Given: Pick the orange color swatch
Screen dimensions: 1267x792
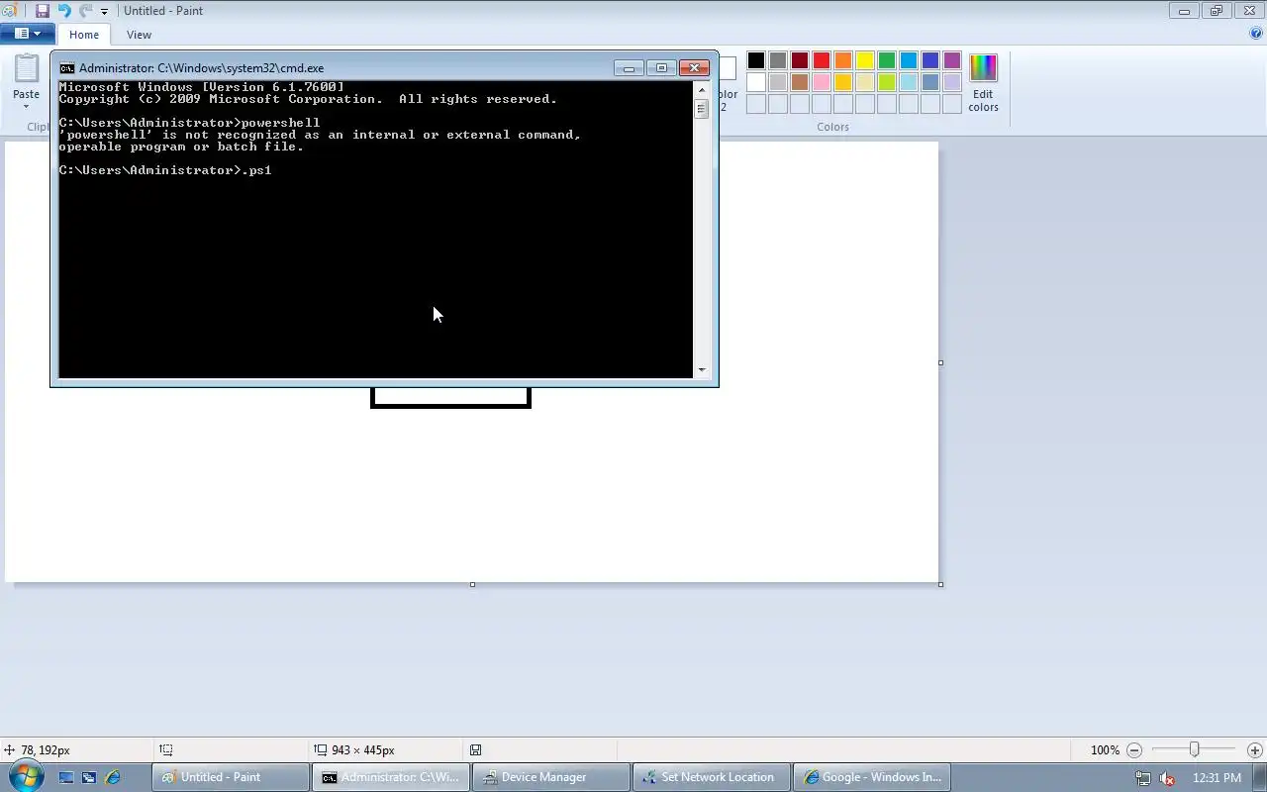Looking at the screenshot, I should coord(843,60).
